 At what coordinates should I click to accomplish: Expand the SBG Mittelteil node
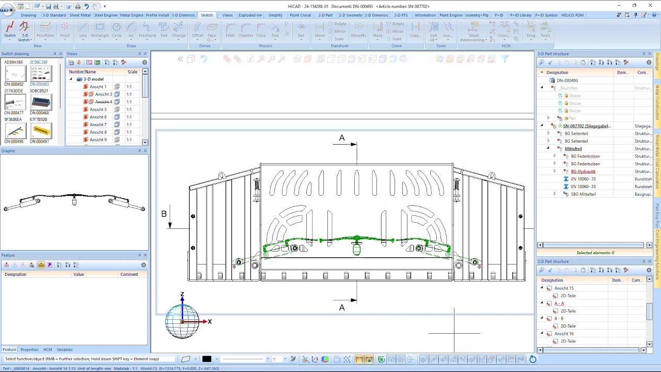[x=555, y=194]
